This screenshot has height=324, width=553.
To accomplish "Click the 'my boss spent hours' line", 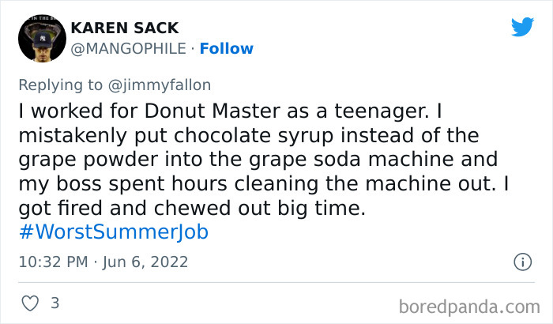I will (111, 183).
